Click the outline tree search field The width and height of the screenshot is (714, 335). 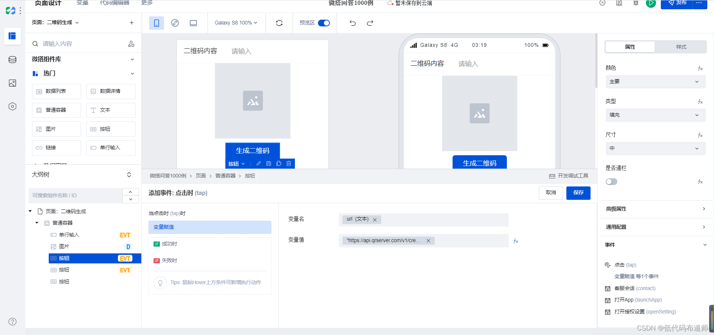tap(75, 195)
